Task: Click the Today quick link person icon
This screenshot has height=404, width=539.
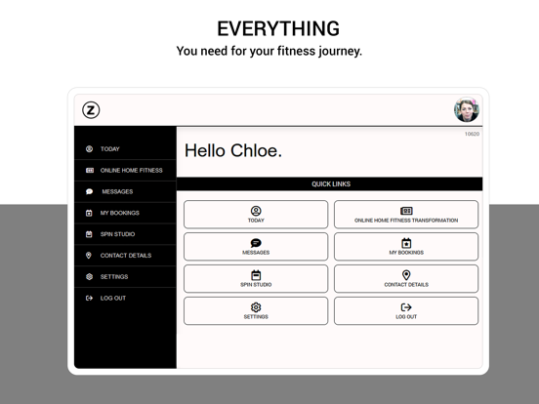Action: click(256, 211)
